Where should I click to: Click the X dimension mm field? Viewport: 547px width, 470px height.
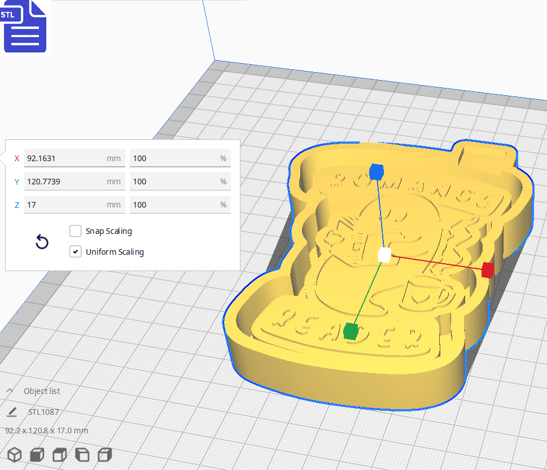point(65,158)
